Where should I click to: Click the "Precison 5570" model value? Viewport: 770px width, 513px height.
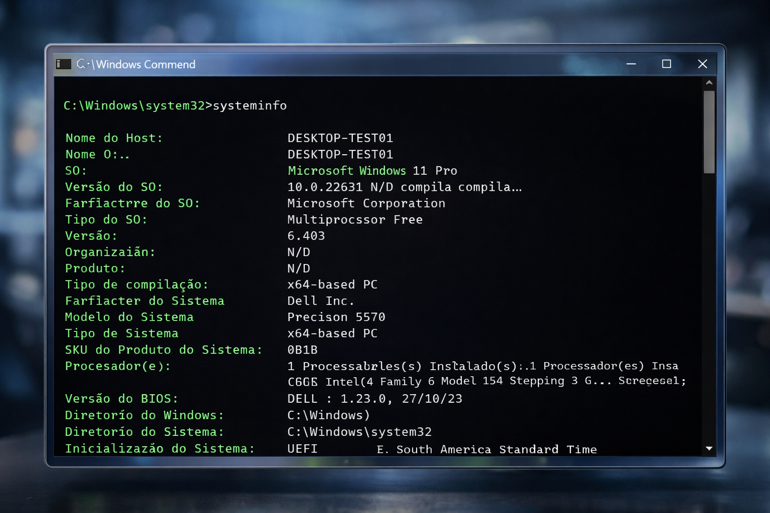(x=336, y=317)
